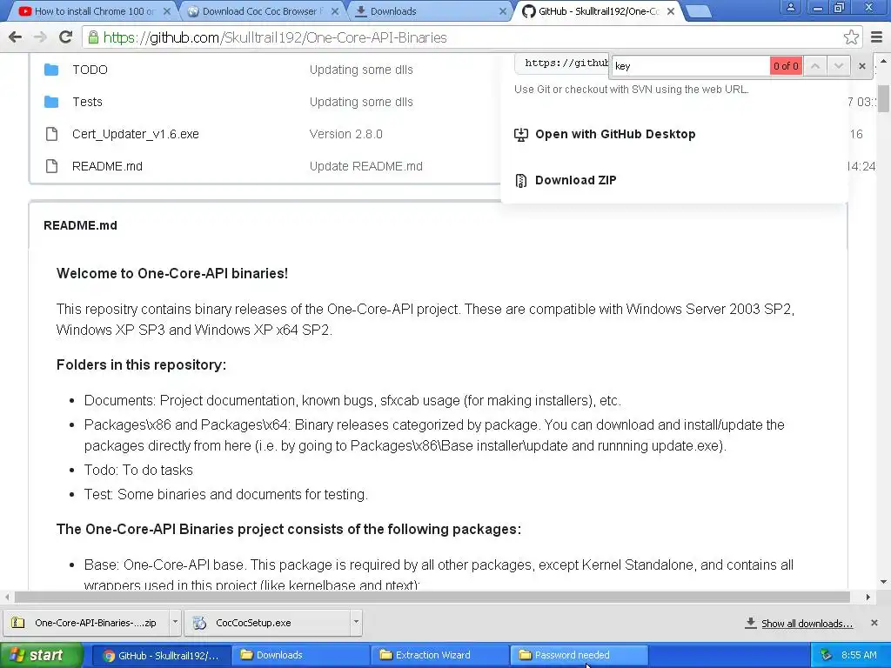Click Download ZIP
The width and height of the screenshot is (891, 668).
point(576,181)
